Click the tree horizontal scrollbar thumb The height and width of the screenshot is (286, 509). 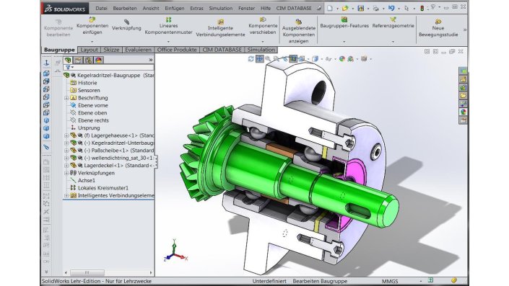coord(87,272)
